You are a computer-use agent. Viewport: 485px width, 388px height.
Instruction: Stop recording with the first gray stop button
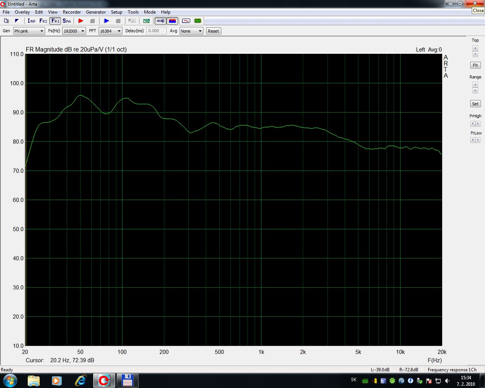(x=92, y=21)
